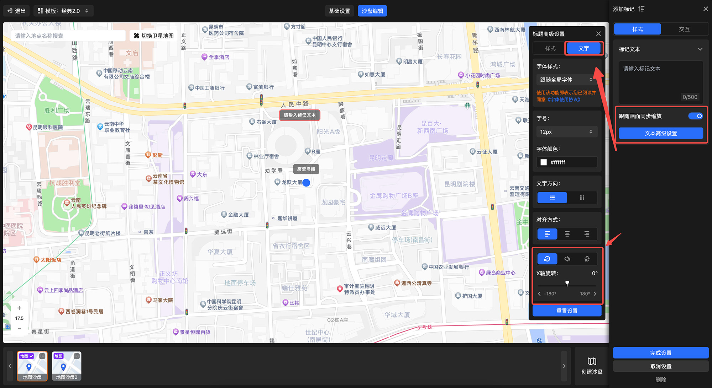Click 文本高级设置 button
Image resolution: width=712 pixels, height=388 pixels.
[661, 133]
